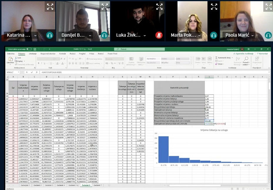273x190 pixels.
Task: Click the Save icon in Excel title bar
Action: click(x=35, y=49)
